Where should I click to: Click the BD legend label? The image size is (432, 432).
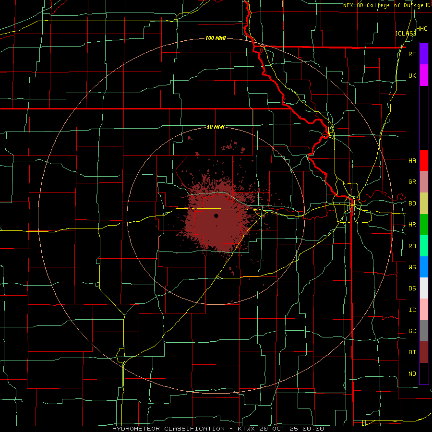412,204
